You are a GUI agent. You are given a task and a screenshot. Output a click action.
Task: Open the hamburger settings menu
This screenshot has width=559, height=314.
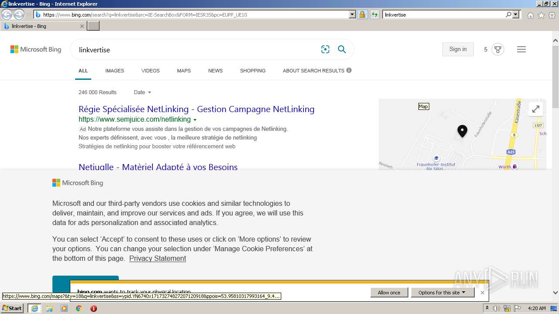pyautogui.click(x=521, y=49)
